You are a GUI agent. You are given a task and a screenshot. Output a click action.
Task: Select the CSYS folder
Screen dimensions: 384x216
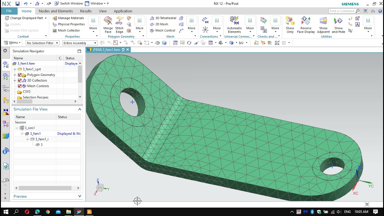pyautogui.click(x=24, y=92)
